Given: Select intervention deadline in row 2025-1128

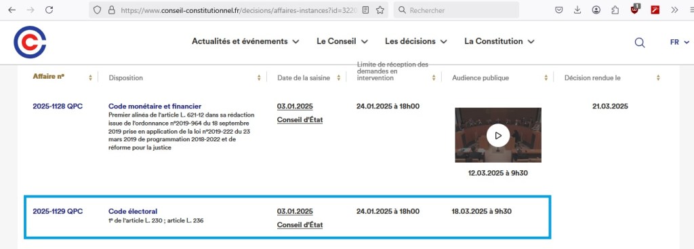Looking at the screenshot, I should [388, 107].
